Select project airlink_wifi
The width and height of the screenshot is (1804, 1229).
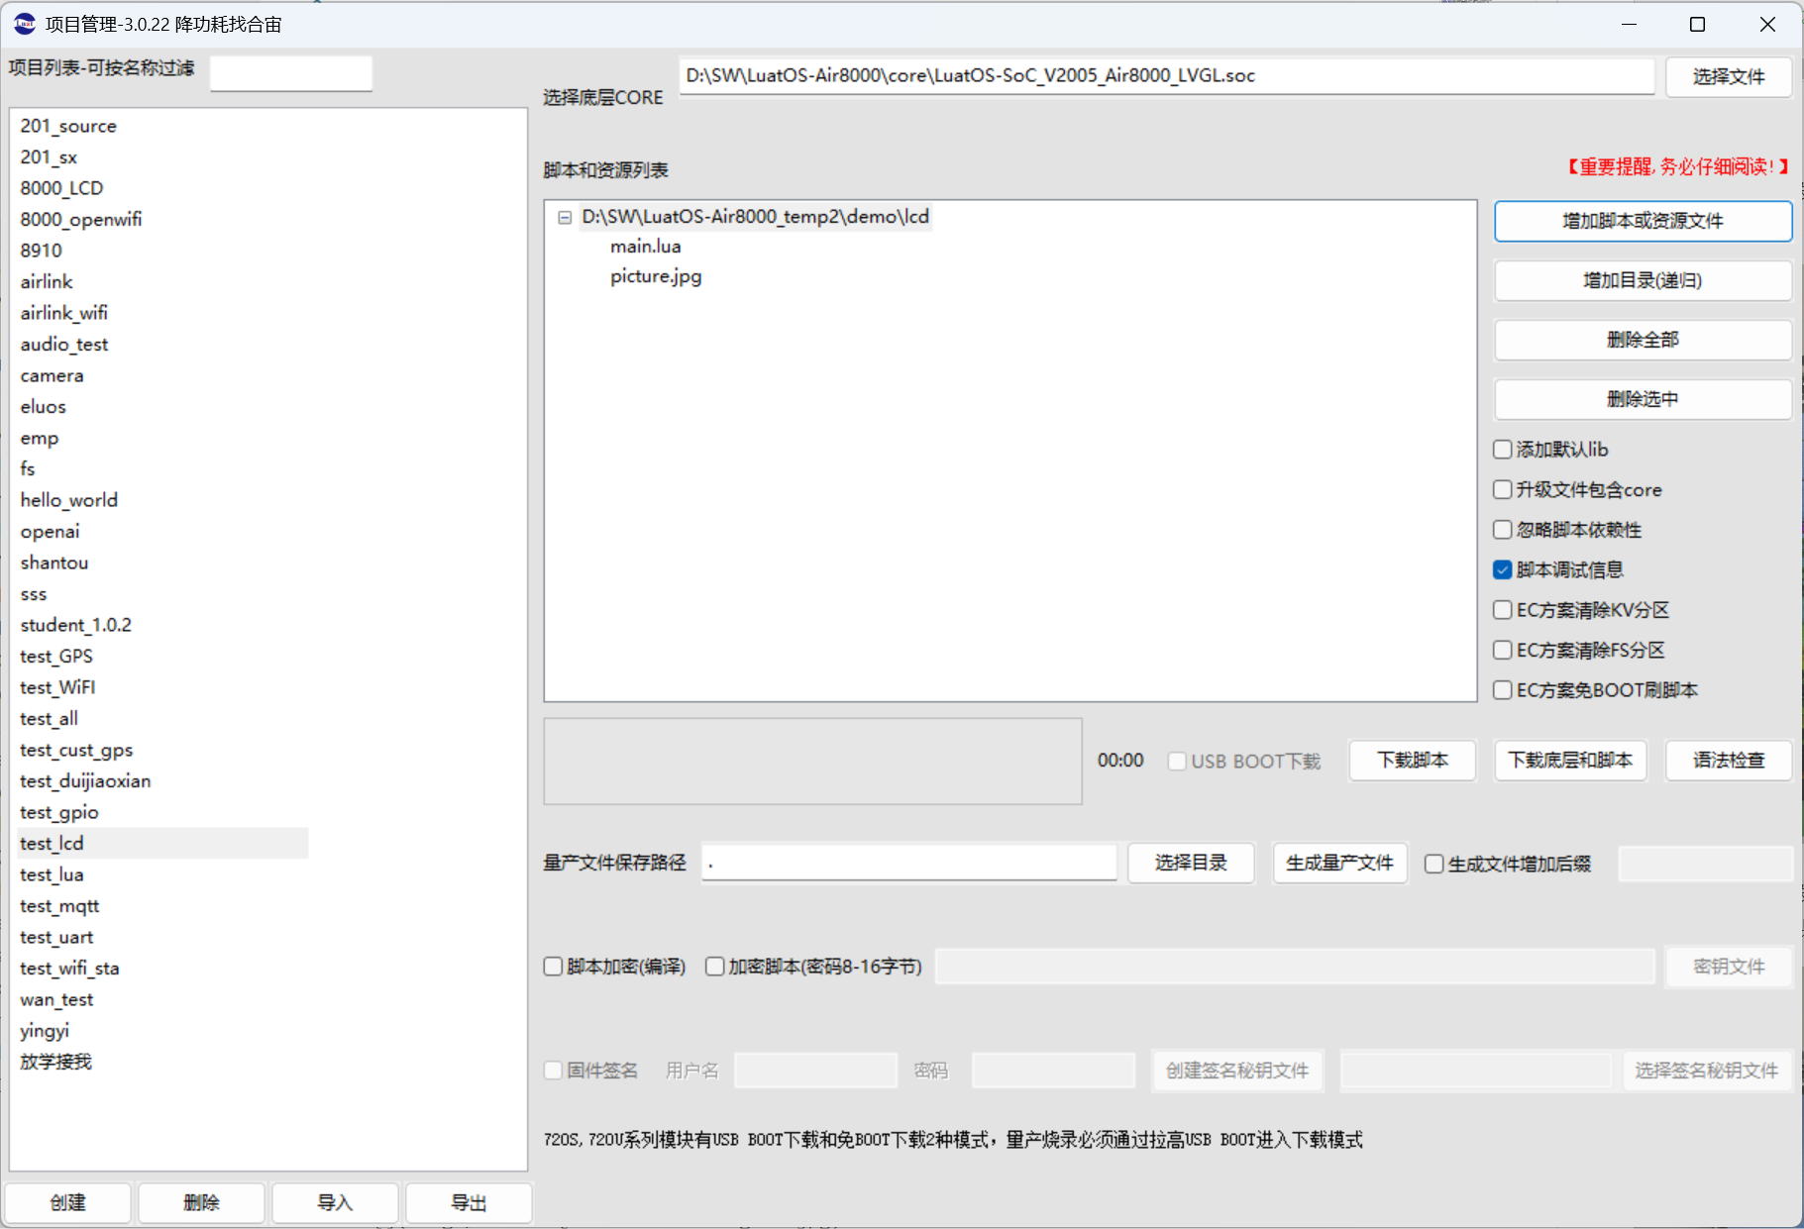(x=64, y=313)
